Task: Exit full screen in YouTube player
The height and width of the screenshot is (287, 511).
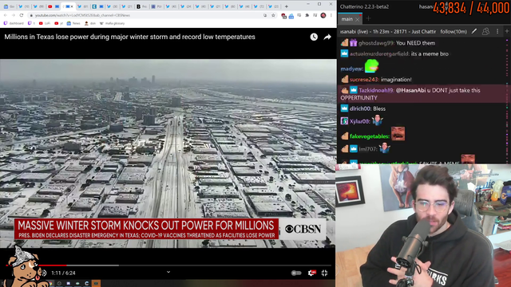Action: click(324, 273)
